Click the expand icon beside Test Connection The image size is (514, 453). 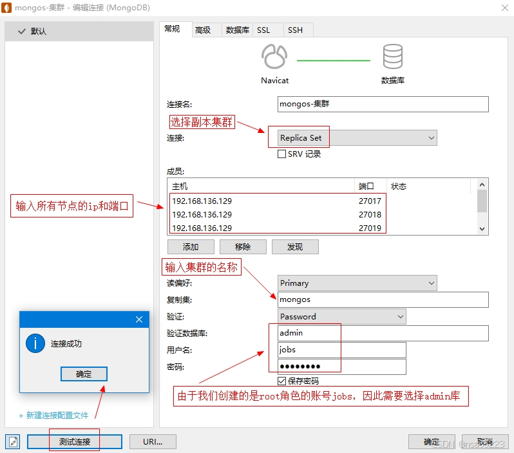pos(13,442)
